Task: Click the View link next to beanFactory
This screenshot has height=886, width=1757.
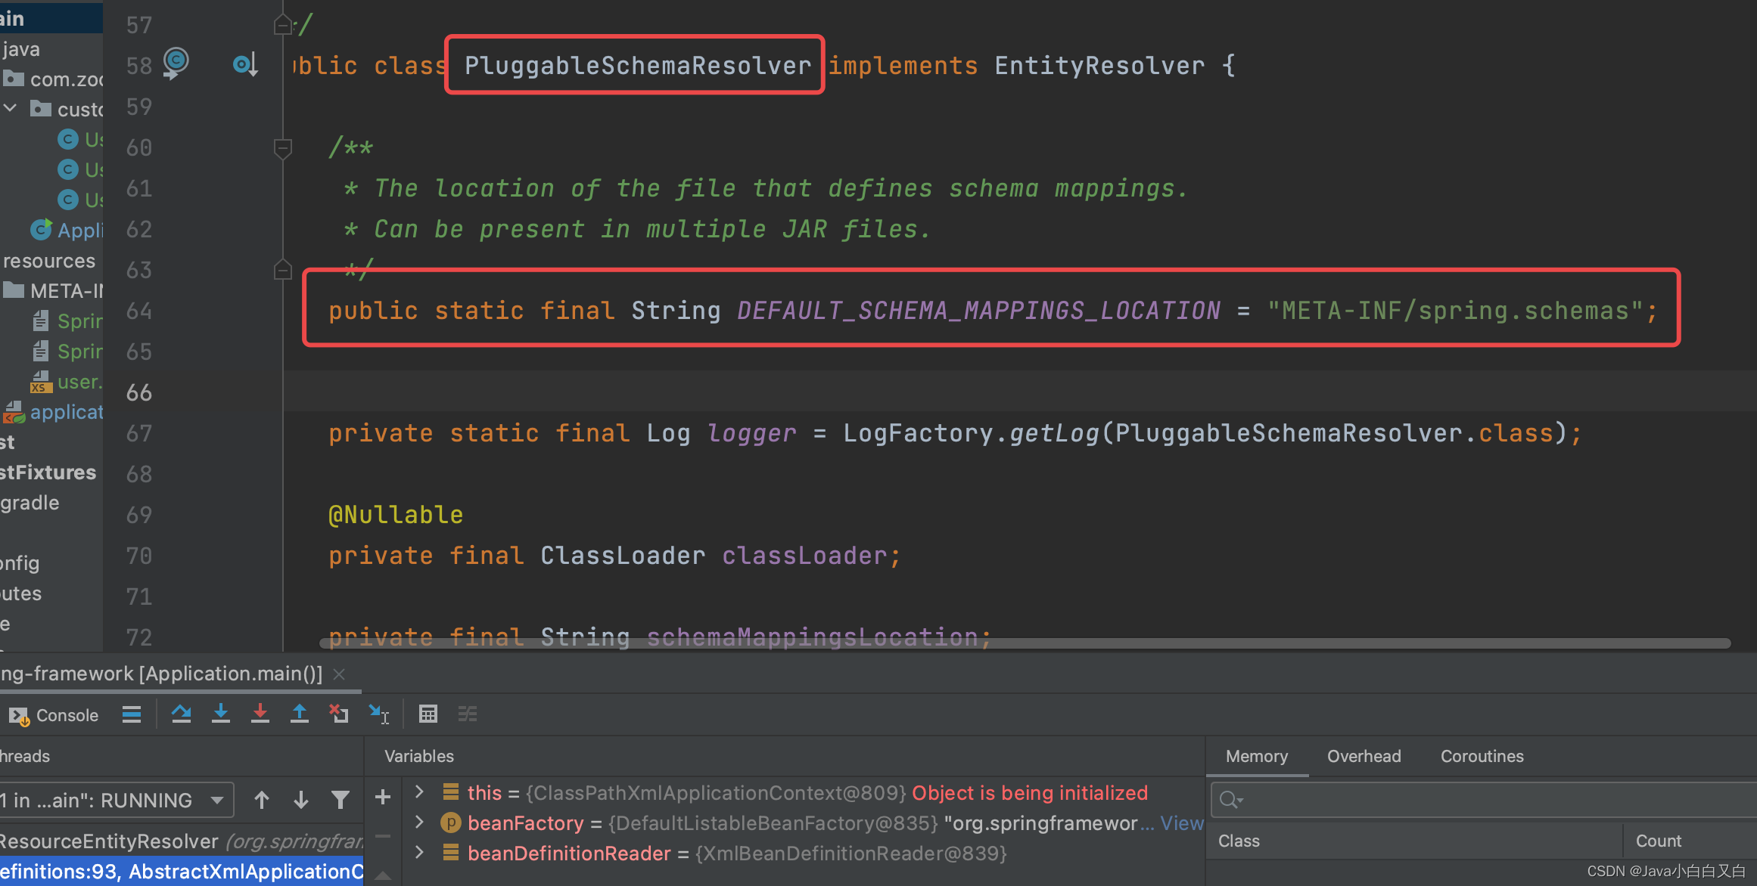Action: tap(1181, 822)
